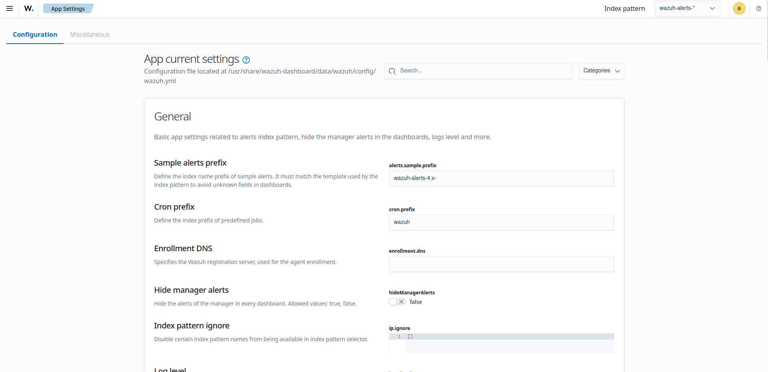Switch to the Configuration tab
Screen dimensions: 768x372
pyautogui.click(x=35, y=35)
